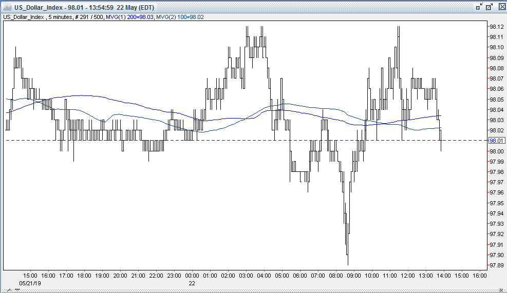
Task: Click the 08:00 time axis label
Action: click(336, 276)
